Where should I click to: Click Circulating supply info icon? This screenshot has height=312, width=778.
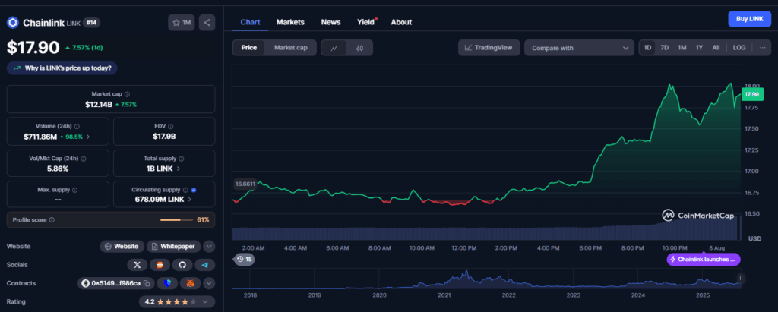[x=185, y=190]
